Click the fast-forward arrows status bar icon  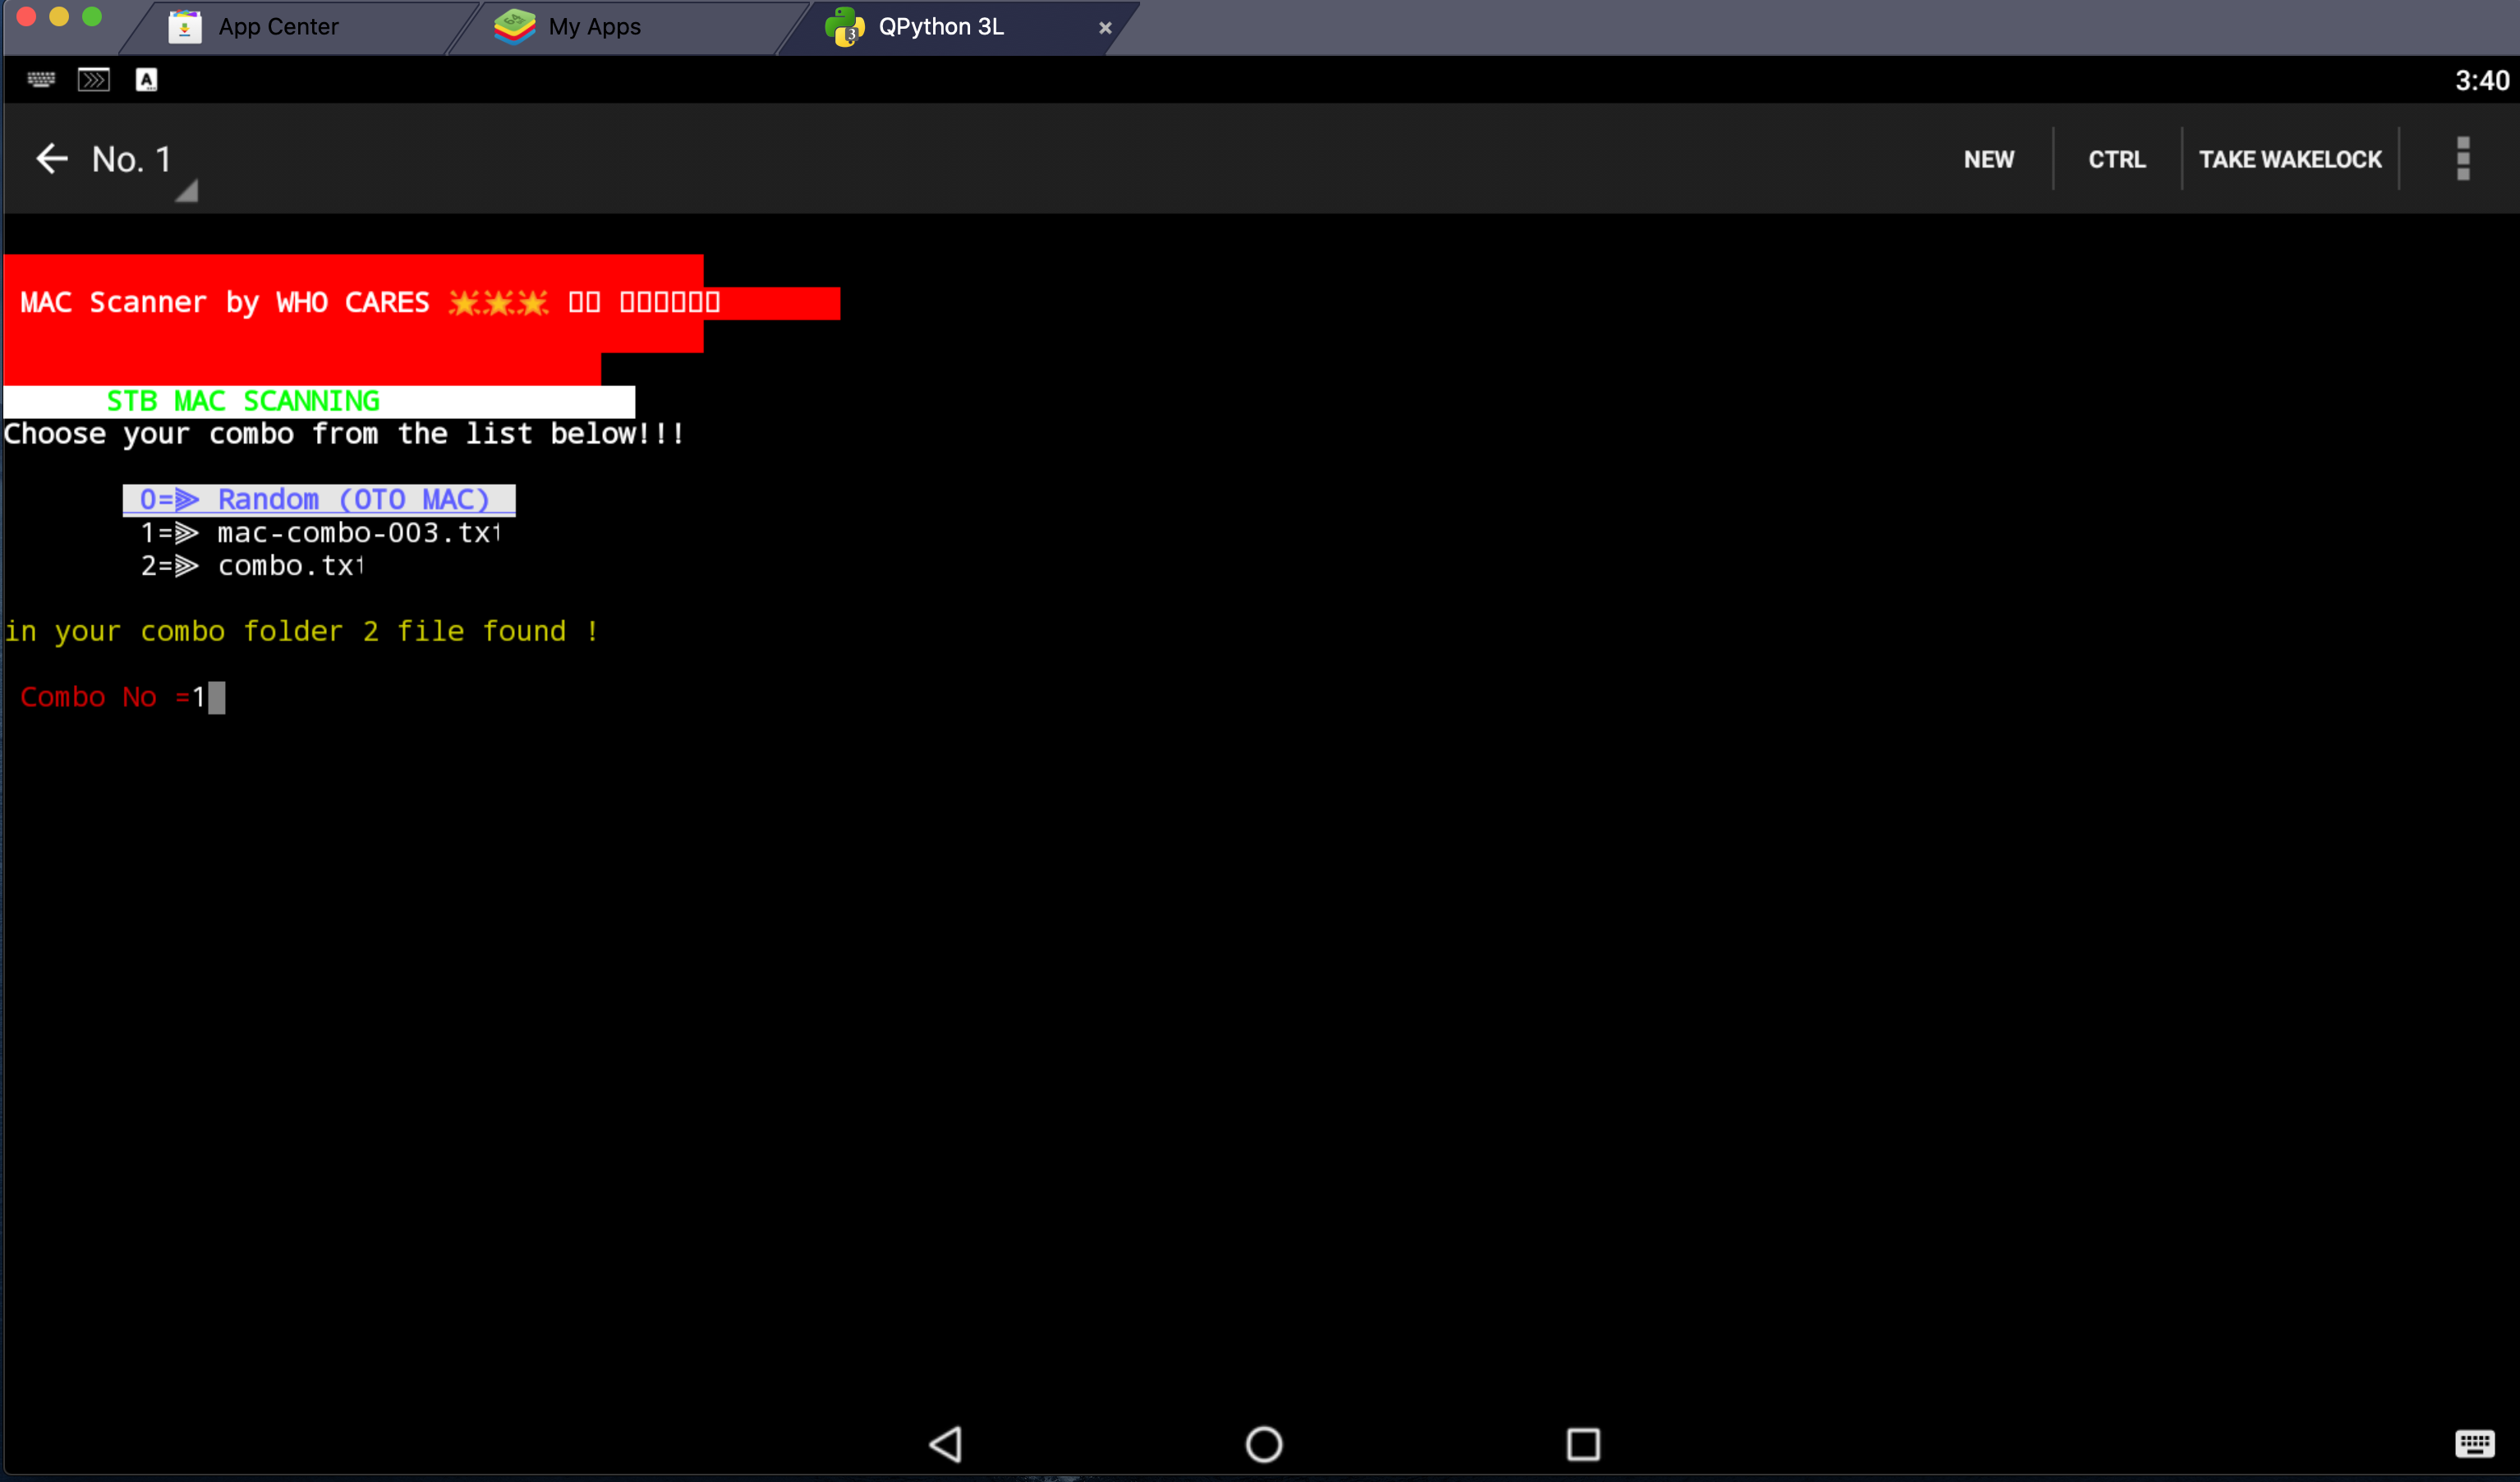click(x=93, y=79)
